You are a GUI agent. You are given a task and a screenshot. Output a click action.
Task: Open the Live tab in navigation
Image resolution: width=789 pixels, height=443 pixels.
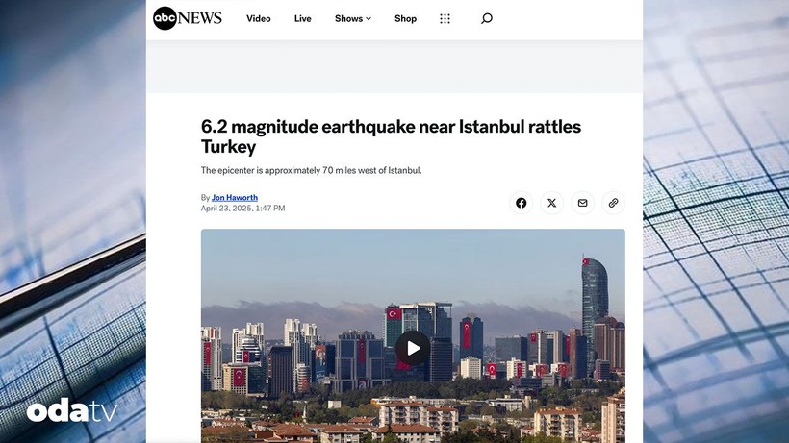(302, 18)
